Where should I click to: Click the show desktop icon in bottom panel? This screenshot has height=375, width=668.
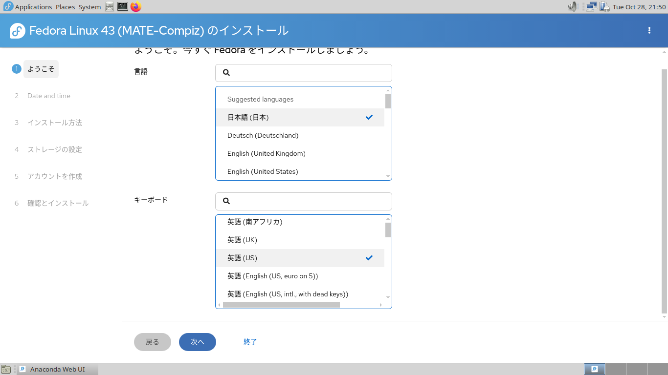pyautogui.click(x=6, y=370)
